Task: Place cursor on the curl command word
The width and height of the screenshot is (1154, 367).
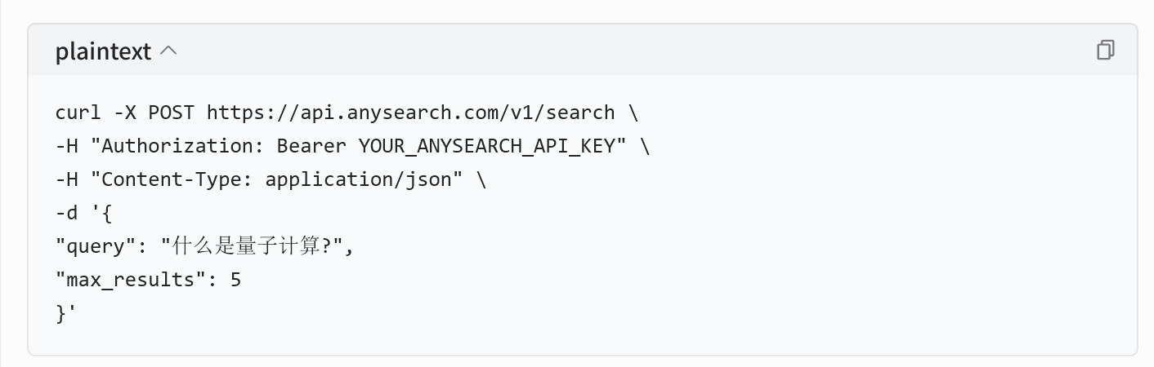Action: 78,113
